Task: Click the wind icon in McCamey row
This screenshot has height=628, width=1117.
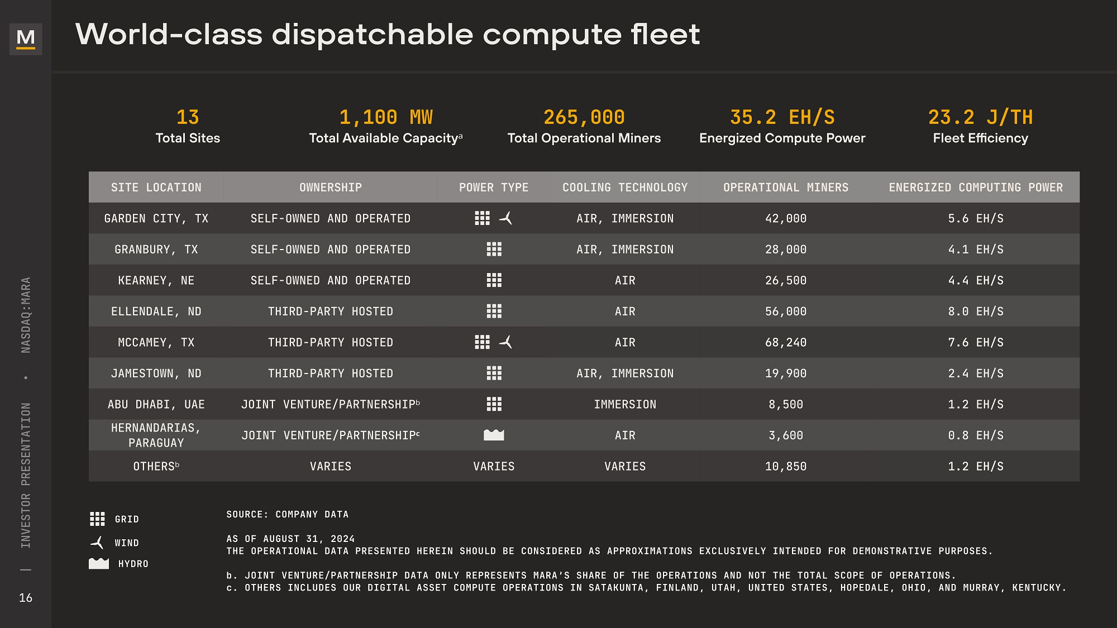Action: 506,342
